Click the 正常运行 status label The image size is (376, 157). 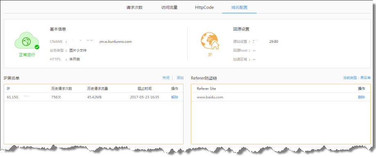(27, 55)
